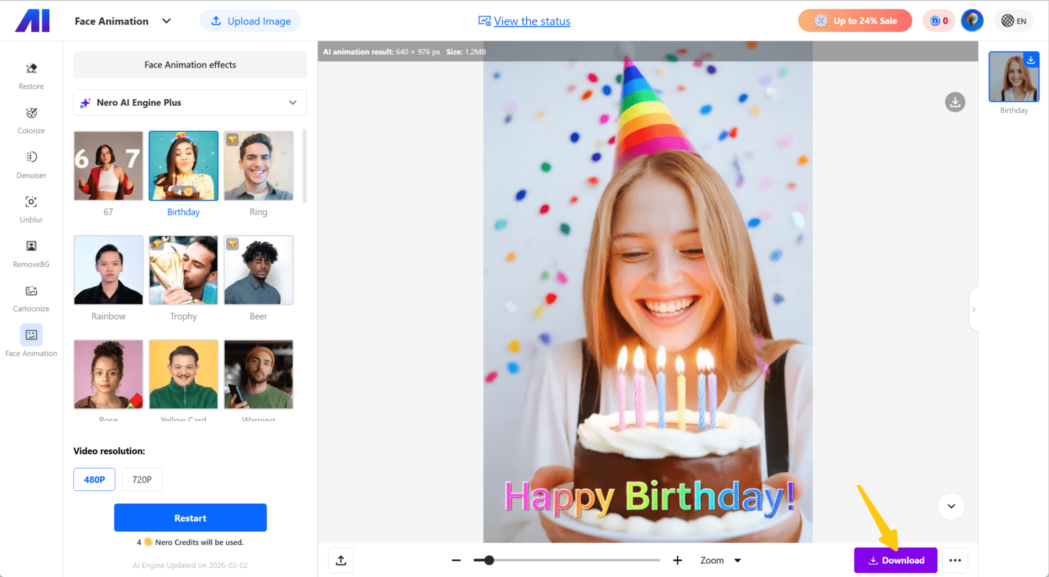
Task: Select the Cartoonize tool
Action: pyautogui.click(x=31, y=298)
